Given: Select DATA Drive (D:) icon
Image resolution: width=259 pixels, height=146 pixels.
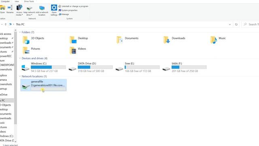Looking at the screenshot, I should pyautogui.click(x=72, y=69).
